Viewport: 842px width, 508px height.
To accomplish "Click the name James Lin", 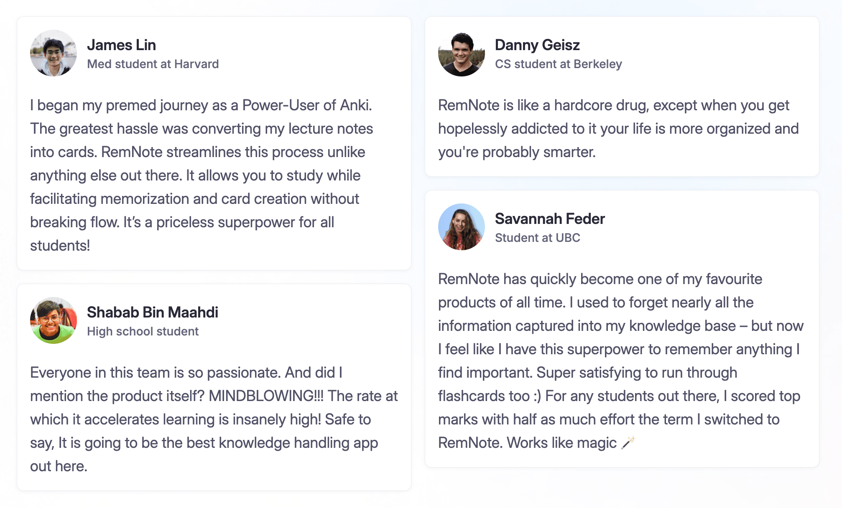I will click(x=121, y=45).
